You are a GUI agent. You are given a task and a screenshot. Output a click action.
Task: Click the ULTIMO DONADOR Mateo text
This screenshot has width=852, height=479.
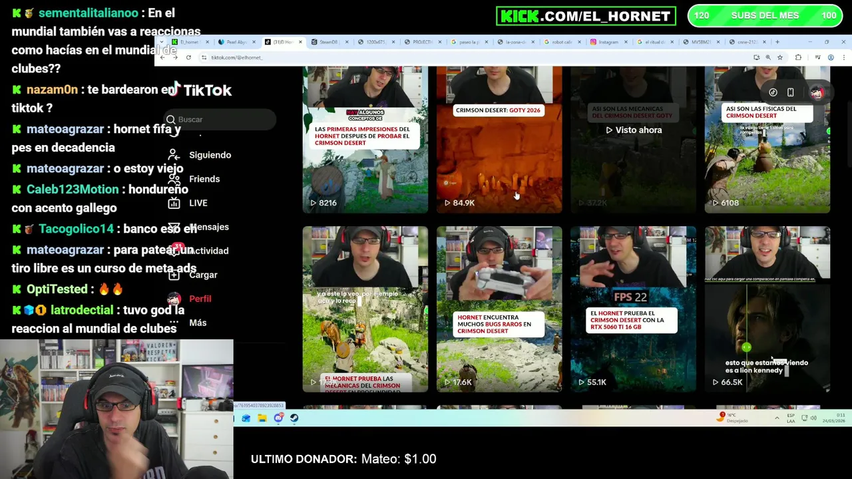tap(343, 459)
